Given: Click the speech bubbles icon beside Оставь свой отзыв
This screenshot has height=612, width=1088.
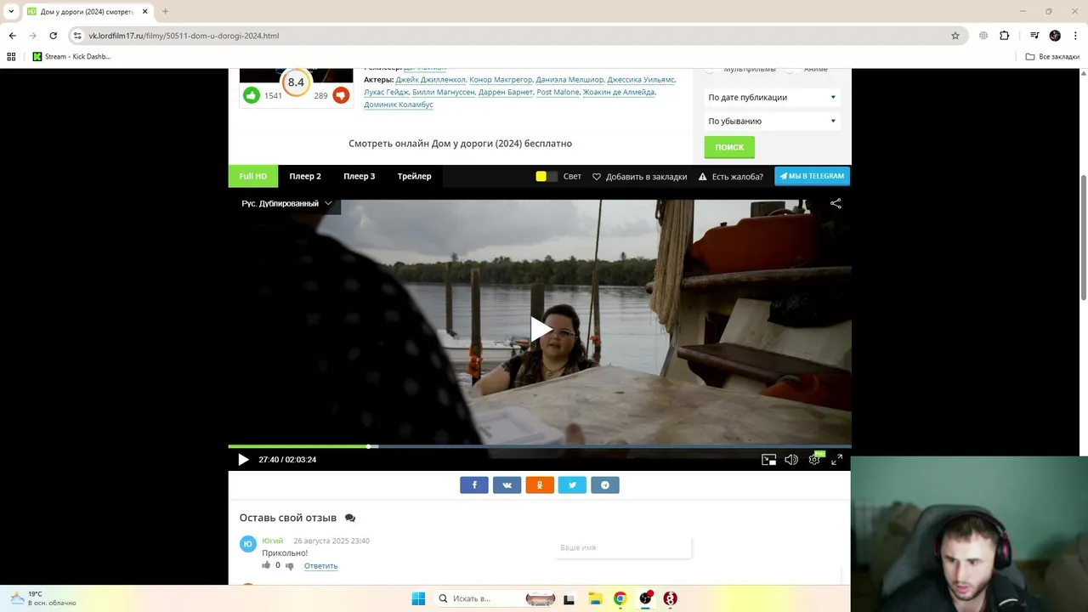Looking at the screenshot, I should click(350, 518).
